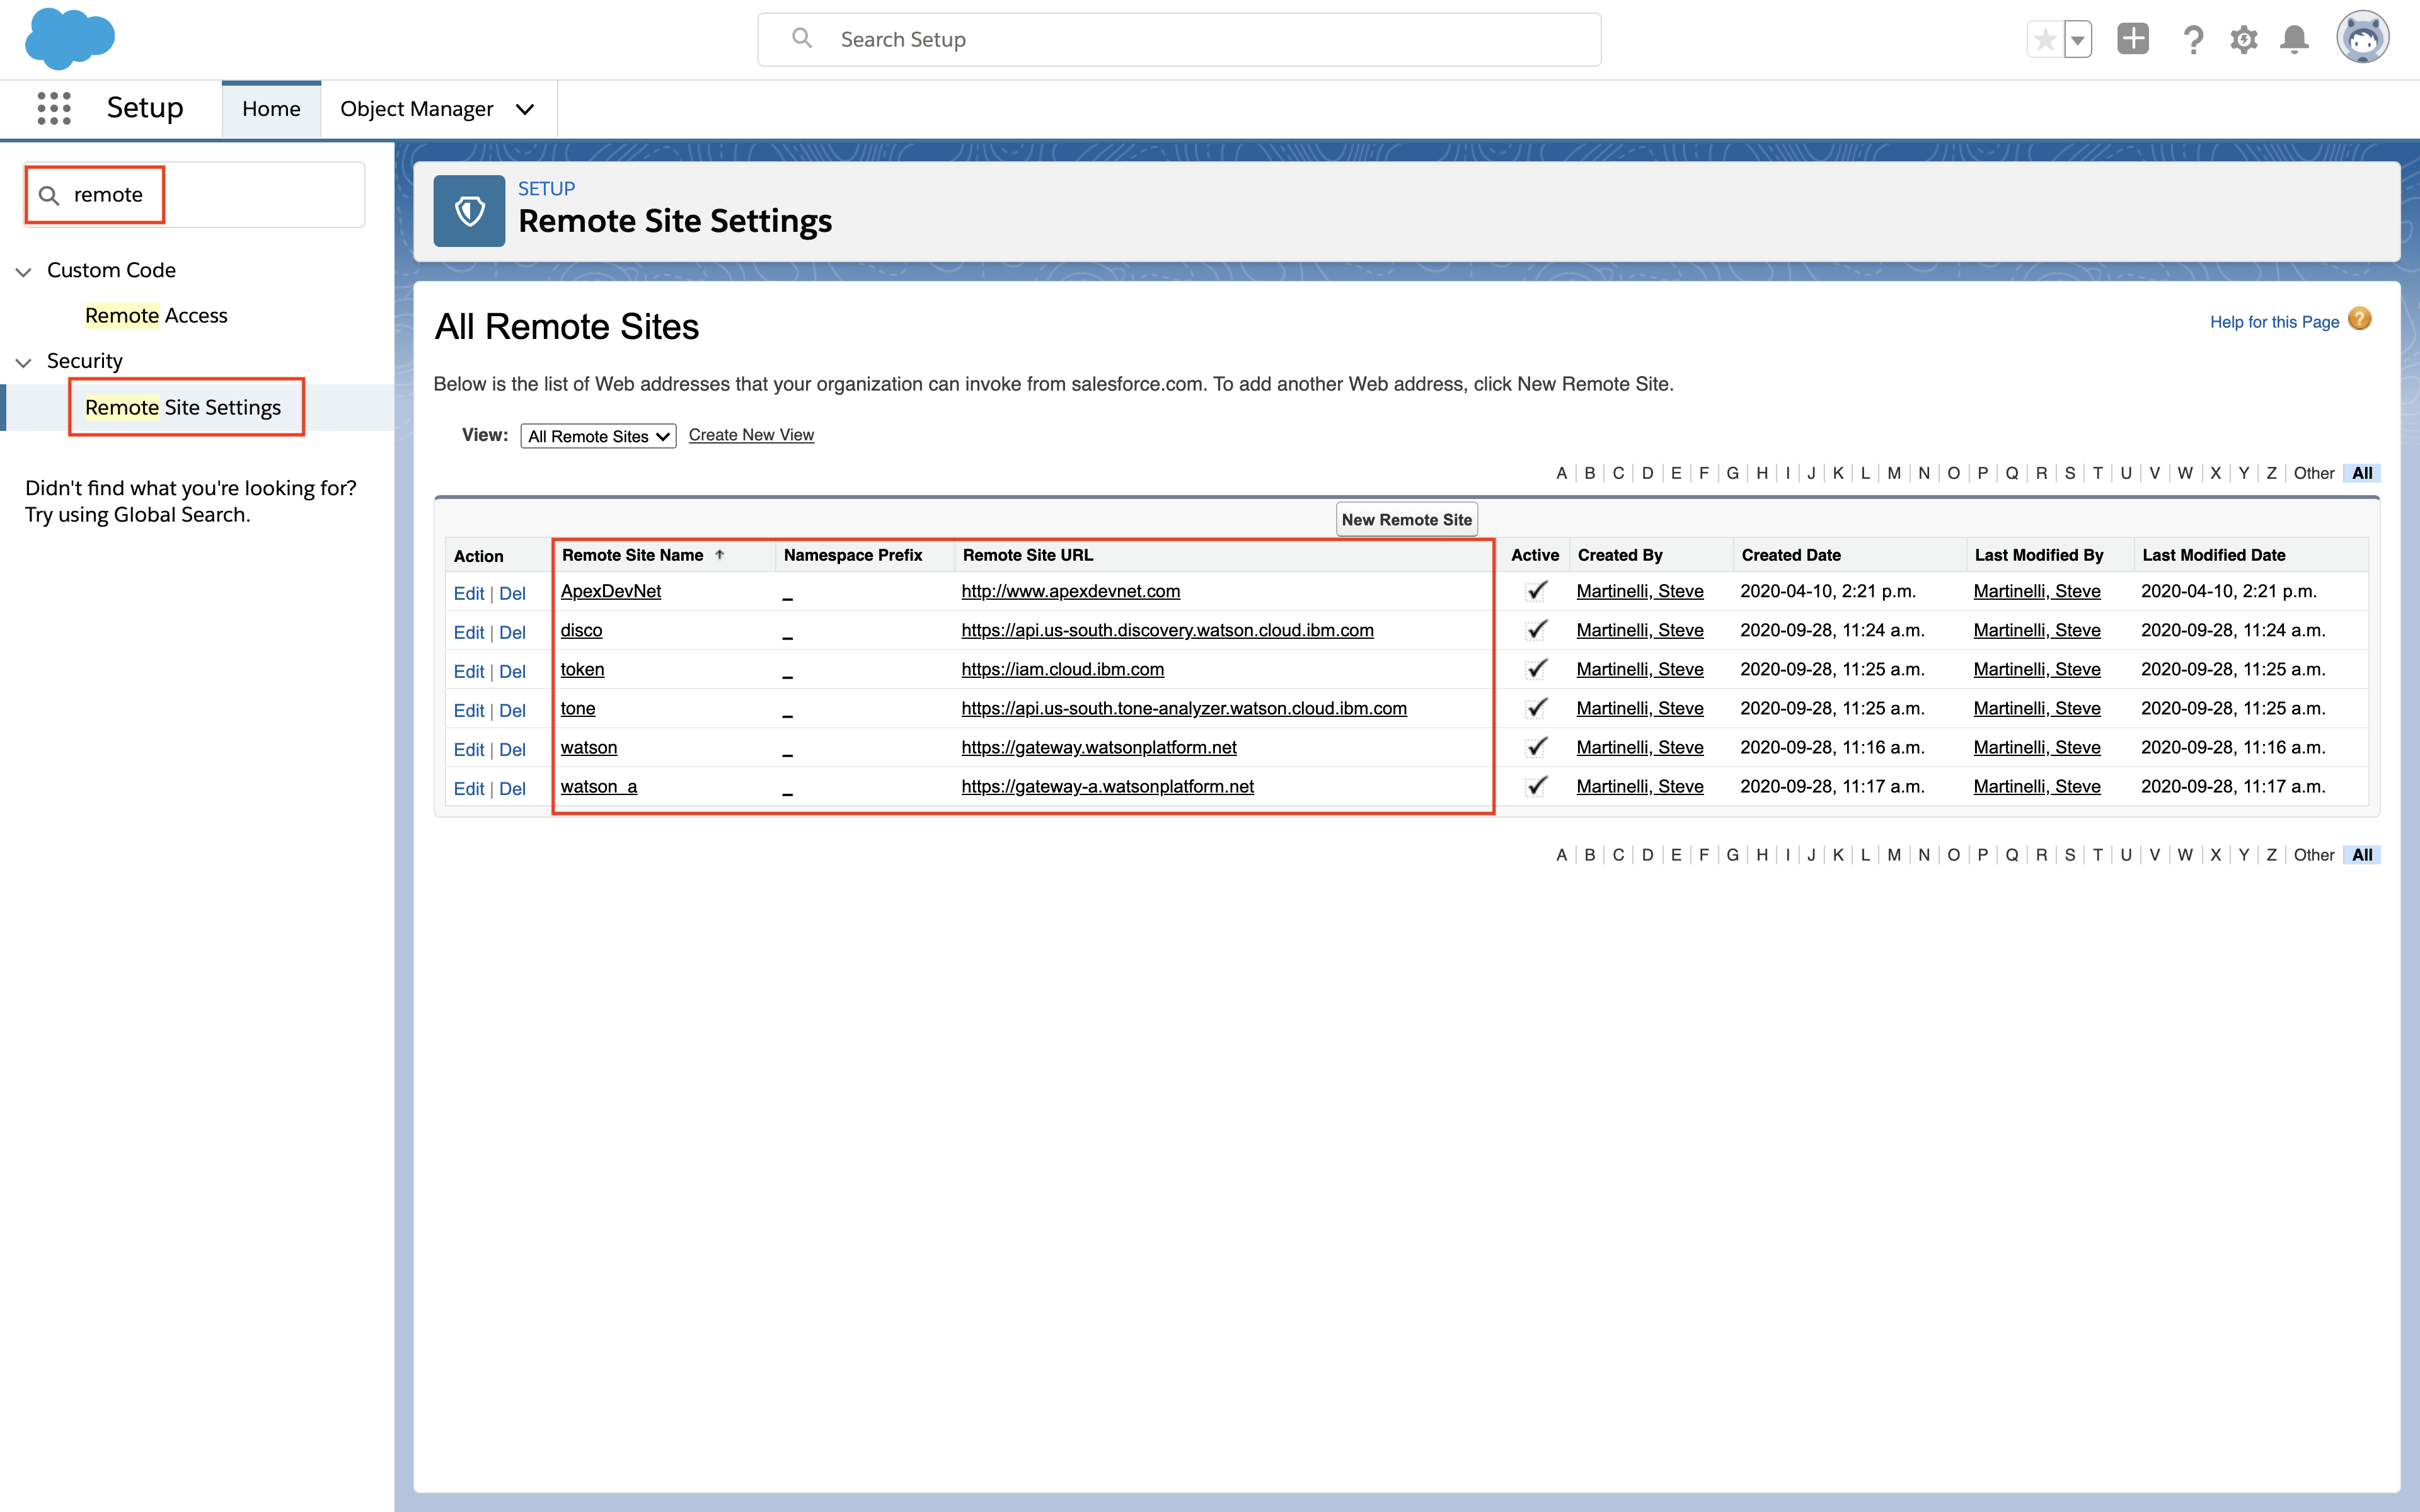The image size is (2420, 1512).
Task: Click the Salesforce cloud logo
Action: (69, 39)
